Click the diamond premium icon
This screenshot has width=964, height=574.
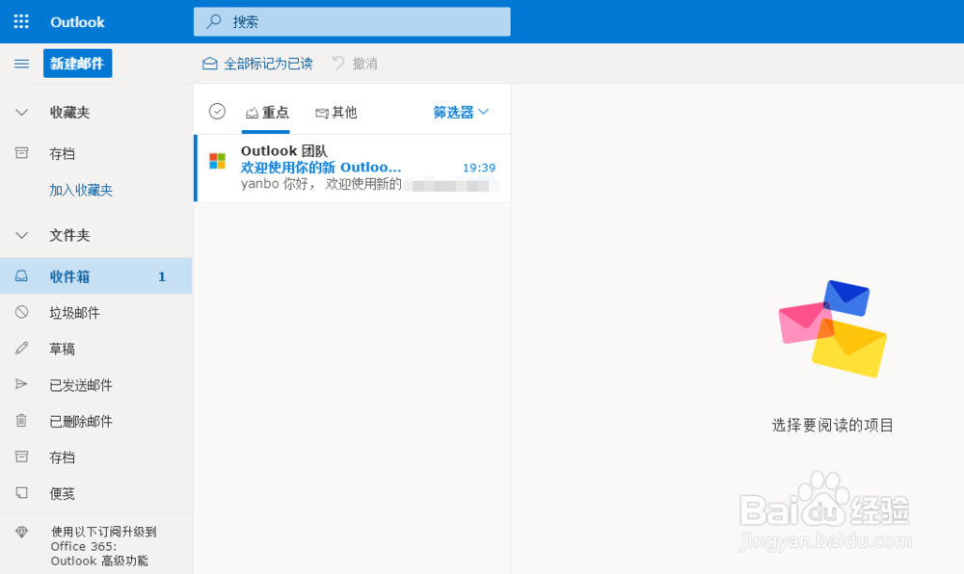click(21, 532)
